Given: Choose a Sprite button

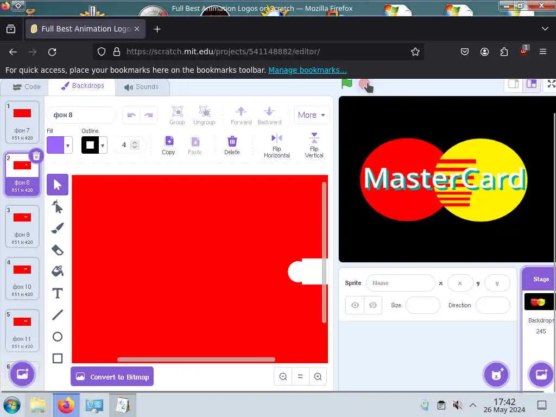Looking at the screenshot, I should [x=496, y=375].
